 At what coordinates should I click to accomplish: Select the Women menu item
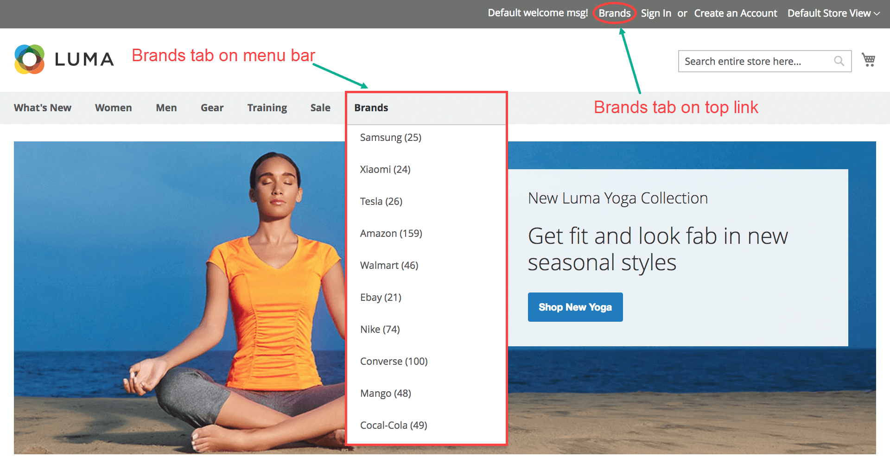pos(113,108)
